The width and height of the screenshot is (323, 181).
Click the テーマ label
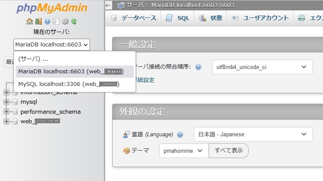(140, 151)
